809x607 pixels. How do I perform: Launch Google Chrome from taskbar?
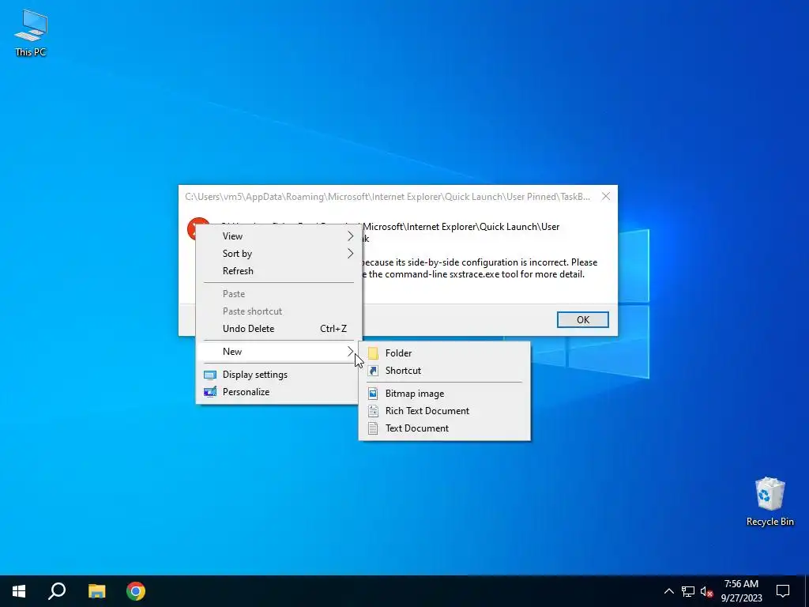[x=136, y=591]
